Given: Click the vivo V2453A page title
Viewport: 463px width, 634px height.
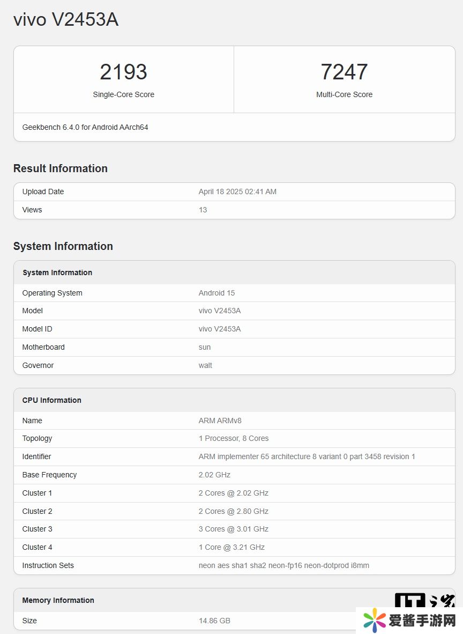Looking at the screenshot, I should tap(66, 20).
